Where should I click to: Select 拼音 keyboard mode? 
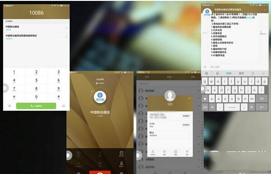(x=229, y=73)
